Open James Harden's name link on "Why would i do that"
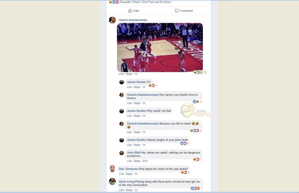The width and height of the screenshot is (299, 193). coord(136,111)
